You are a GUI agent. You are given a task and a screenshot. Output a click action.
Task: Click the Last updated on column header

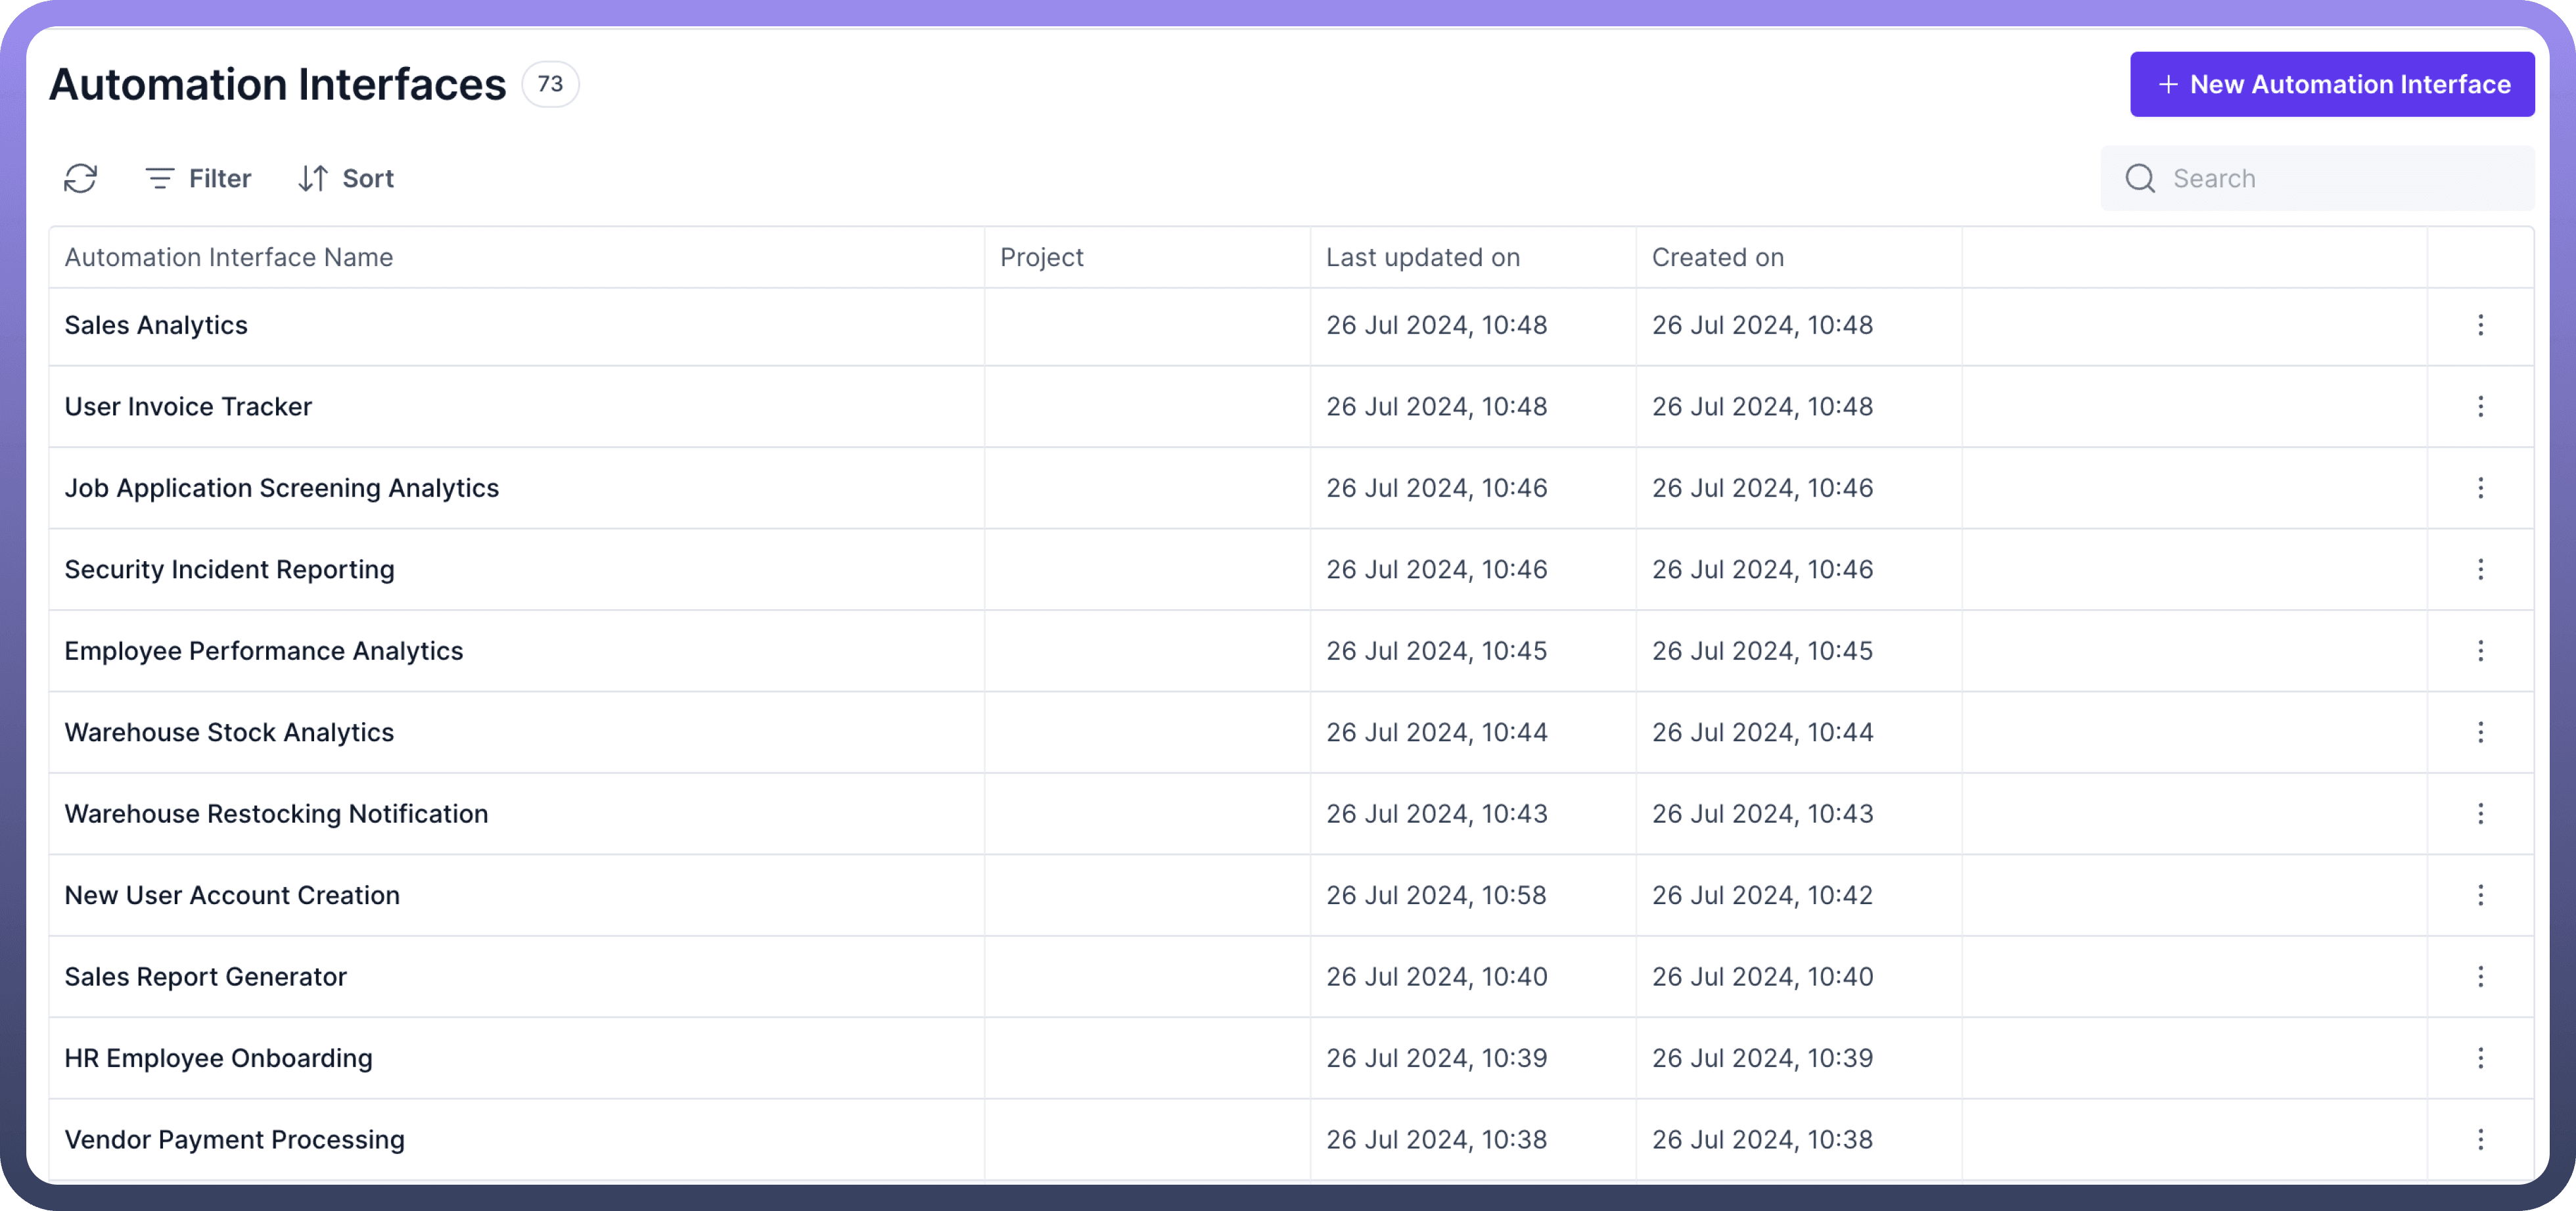click(x=1422, y=258)
